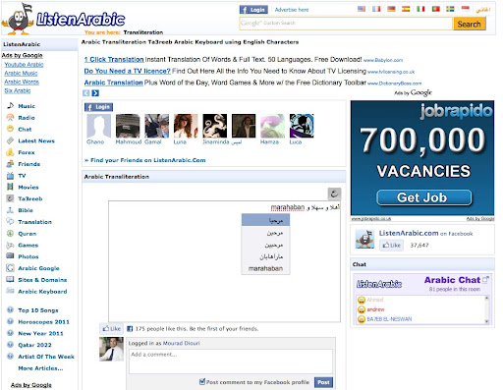The height and width of the screenshot is (390, 503).
Task: Click the Arabic Keyboard icon in sidebar
Action: pyautogui.click(x=11, y=291)
